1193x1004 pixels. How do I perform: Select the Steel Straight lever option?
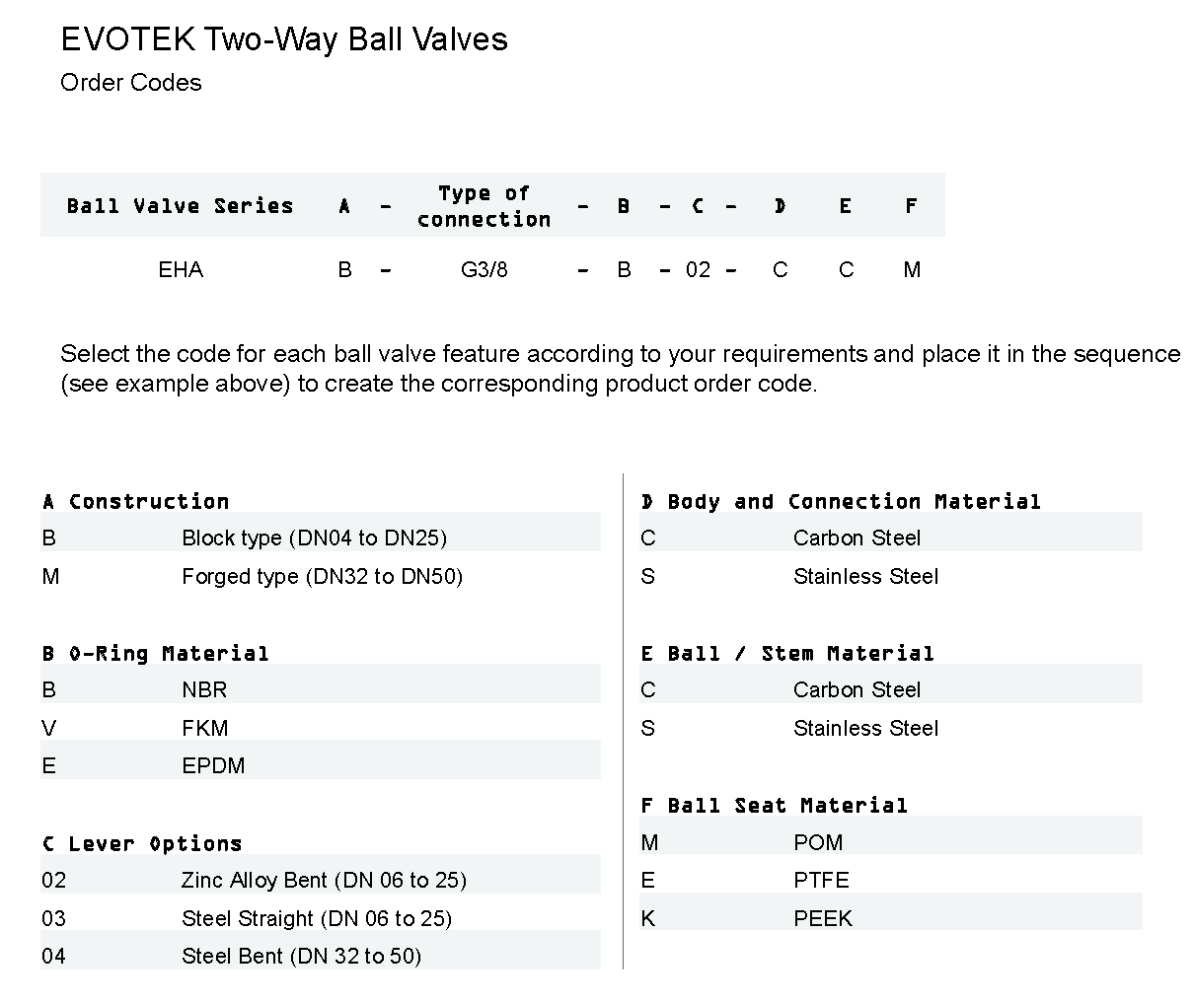coord(317,918)
